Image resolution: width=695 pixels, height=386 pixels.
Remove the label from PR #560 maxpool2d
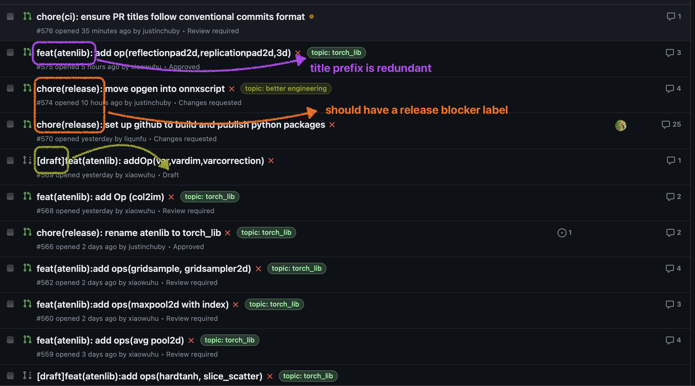[x=236, y=304]
